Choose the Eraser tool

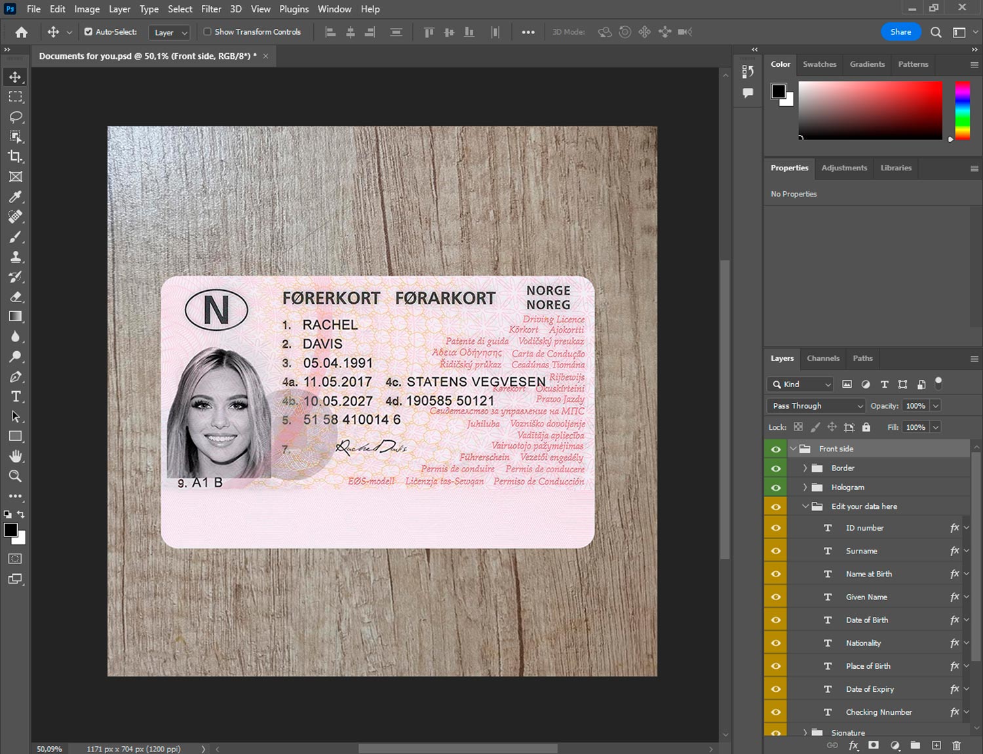16,297
